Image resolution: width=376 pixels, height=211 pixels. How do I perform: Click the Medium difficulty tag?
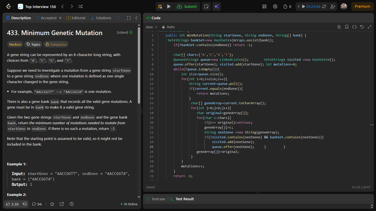tap(15, 44)
